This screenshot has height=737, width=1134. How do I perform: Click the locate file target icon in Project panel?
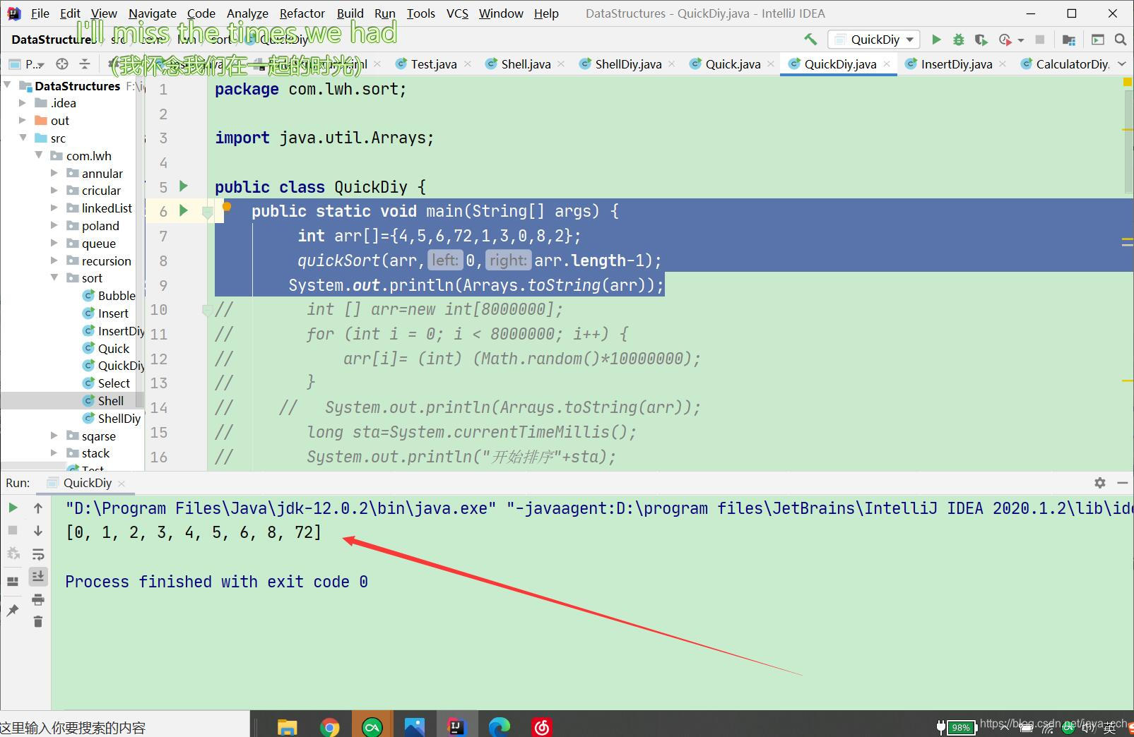tap(62, 64)
